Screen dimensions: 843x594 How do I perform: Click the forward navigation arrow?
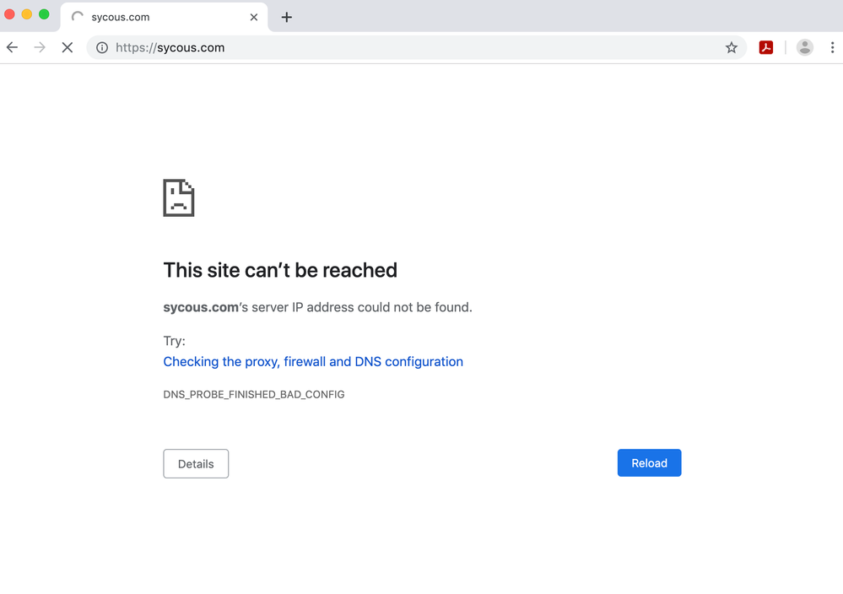coord(40,48)
